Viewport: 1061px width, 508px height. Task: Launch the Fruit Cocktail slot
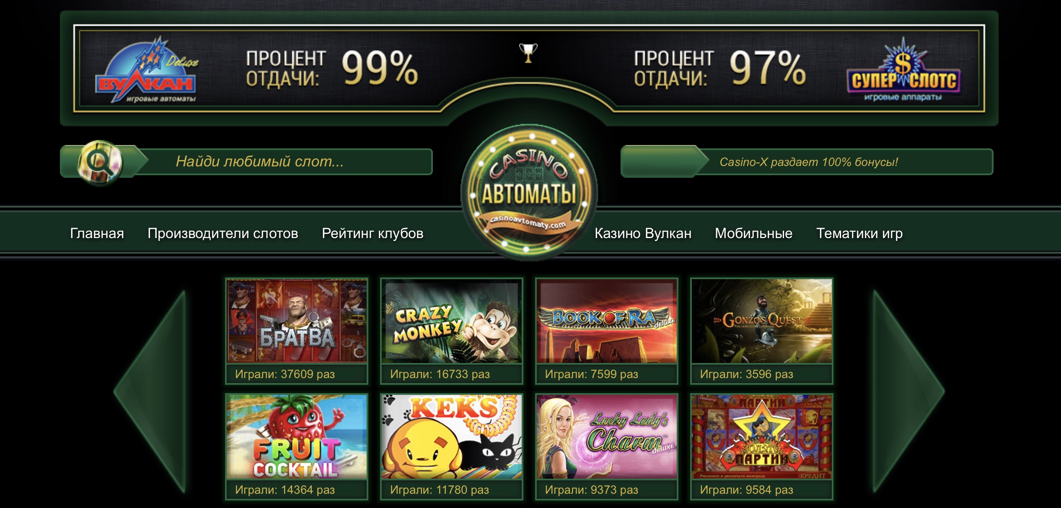297,446
